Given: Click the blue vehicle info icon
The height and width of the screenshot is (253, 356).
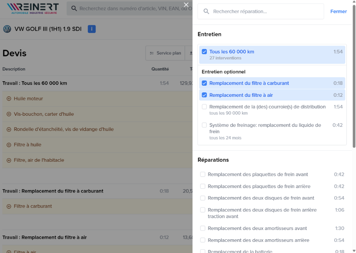Looking at the screenshot, I should click(x=92, y=29).
